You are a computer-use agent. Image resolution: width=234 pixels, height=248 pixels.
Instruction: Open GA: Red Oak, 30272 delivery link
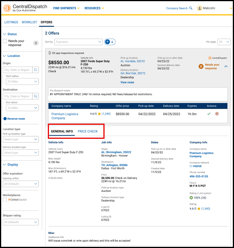coord(133,73)
